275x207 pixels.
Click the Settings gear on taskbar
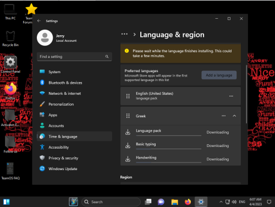coord(201,202)
